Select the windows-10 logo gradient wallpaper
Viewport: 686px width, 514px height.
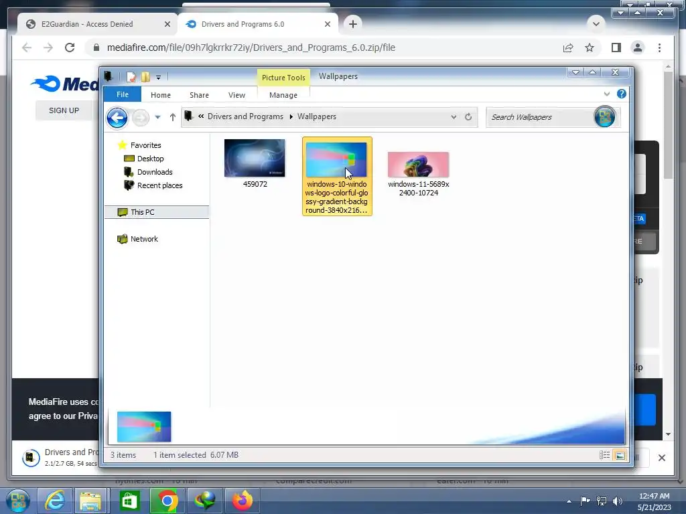337,177
